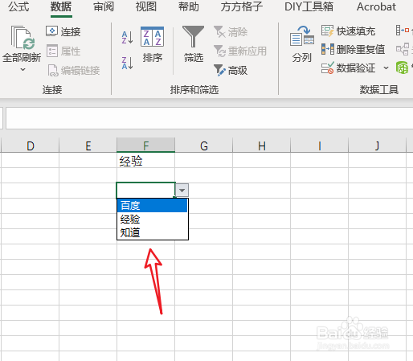Screen dimensions: 413x361
Task: Expand the Data Validation dropdown arrow
Action: tap(386, 68)
